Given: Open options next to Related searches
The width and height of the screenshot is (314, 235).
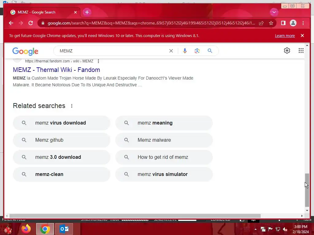Looking at the screenshot, I should [72, 106].
